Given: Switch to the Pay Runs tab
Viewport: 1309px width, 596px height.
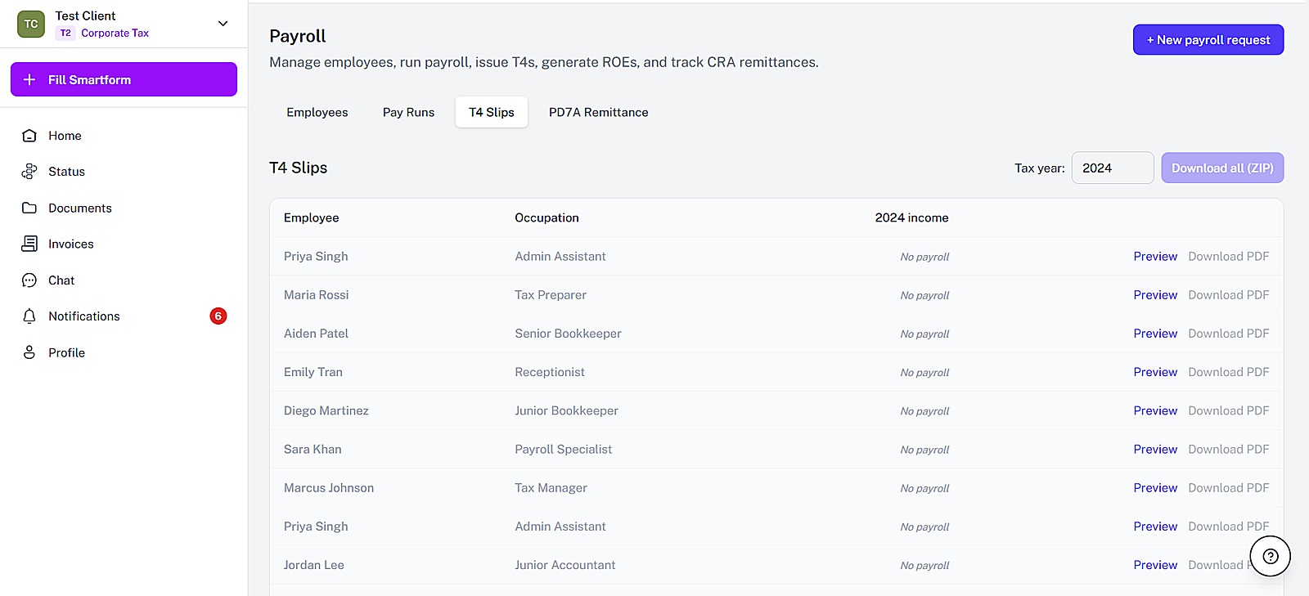Looking at the screenshot, I should pos(408,112).
